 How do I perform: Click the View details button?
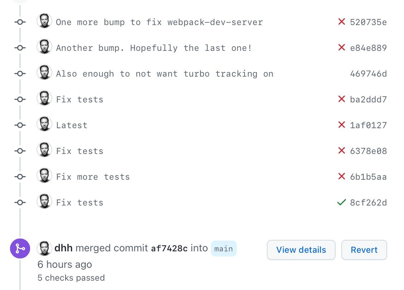[301, 250]
